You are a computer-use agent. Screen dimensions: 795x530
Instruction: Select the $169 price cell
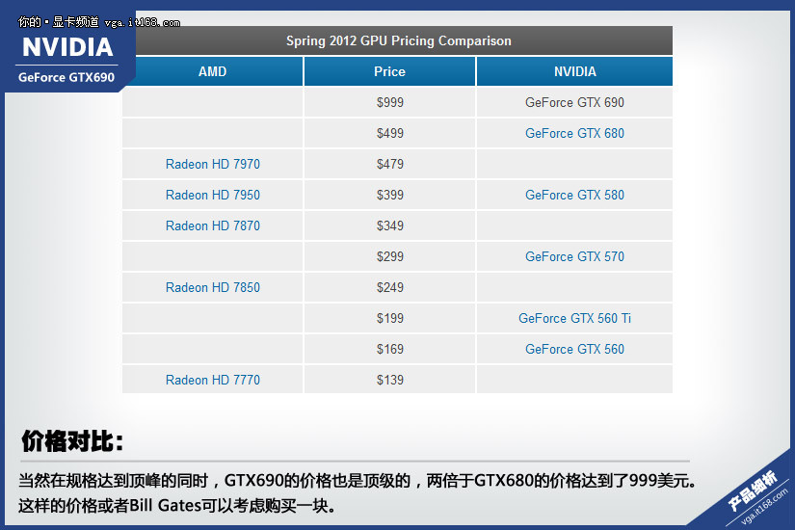point(389,349)
